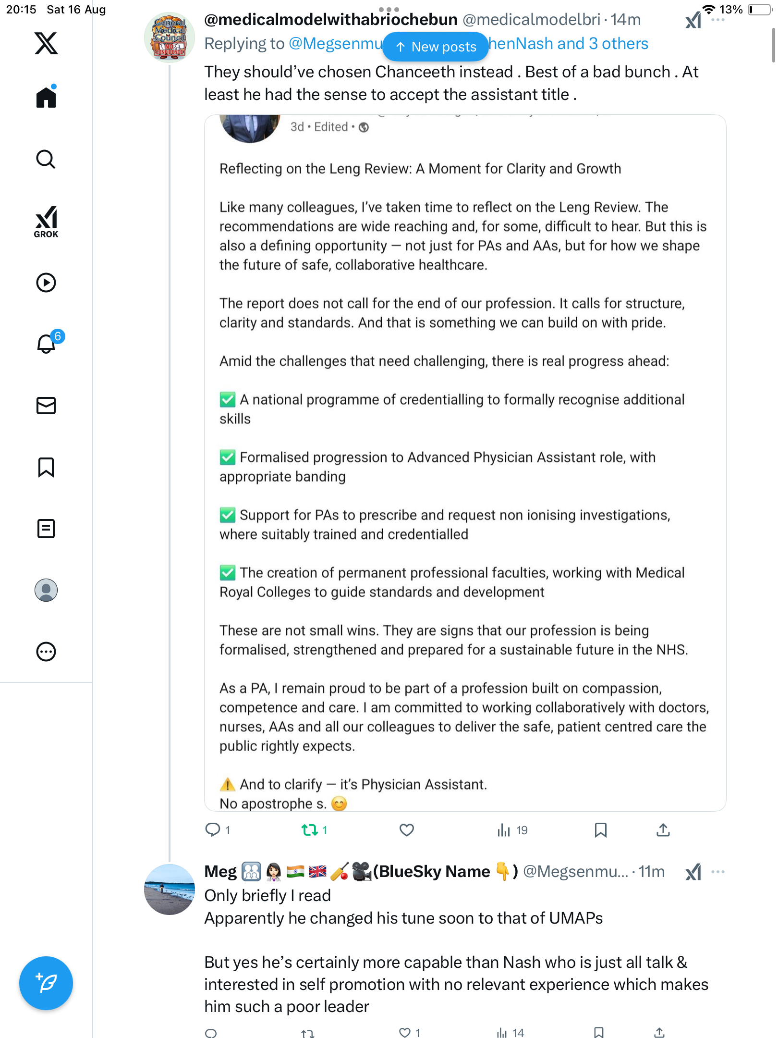Open share menu for first reply

[x=663, y=830]
